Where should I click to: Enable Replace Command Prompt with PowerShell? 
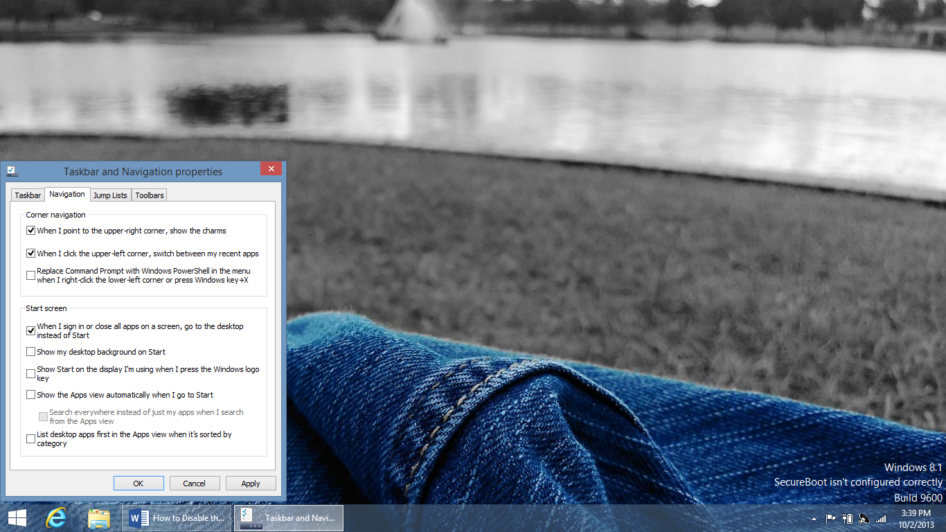tap(31, 276)
